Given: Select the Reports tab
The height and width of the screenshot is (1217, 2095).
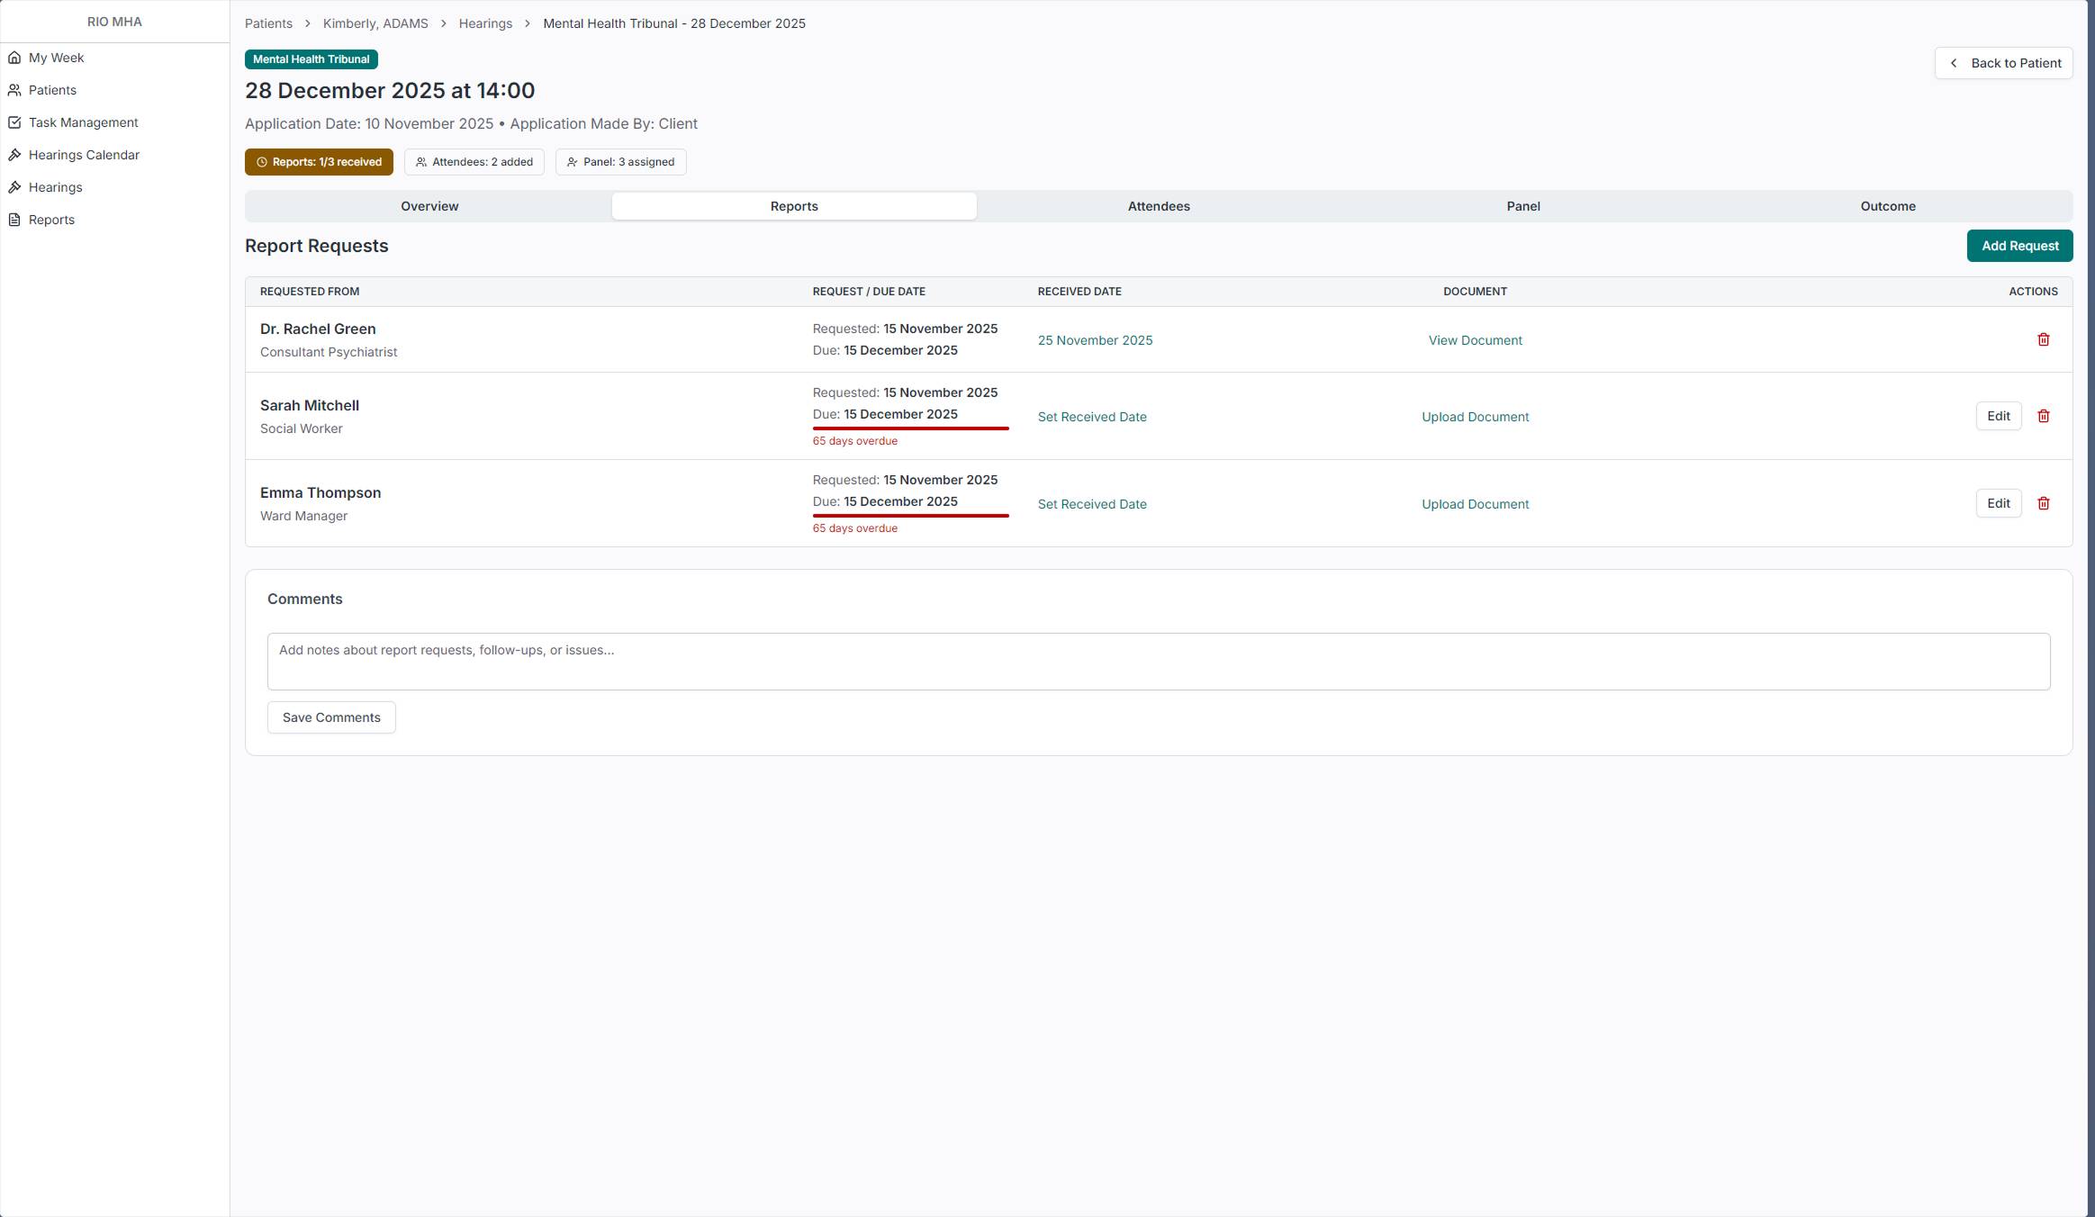Looking at the screenshot, I should point(794,206).
